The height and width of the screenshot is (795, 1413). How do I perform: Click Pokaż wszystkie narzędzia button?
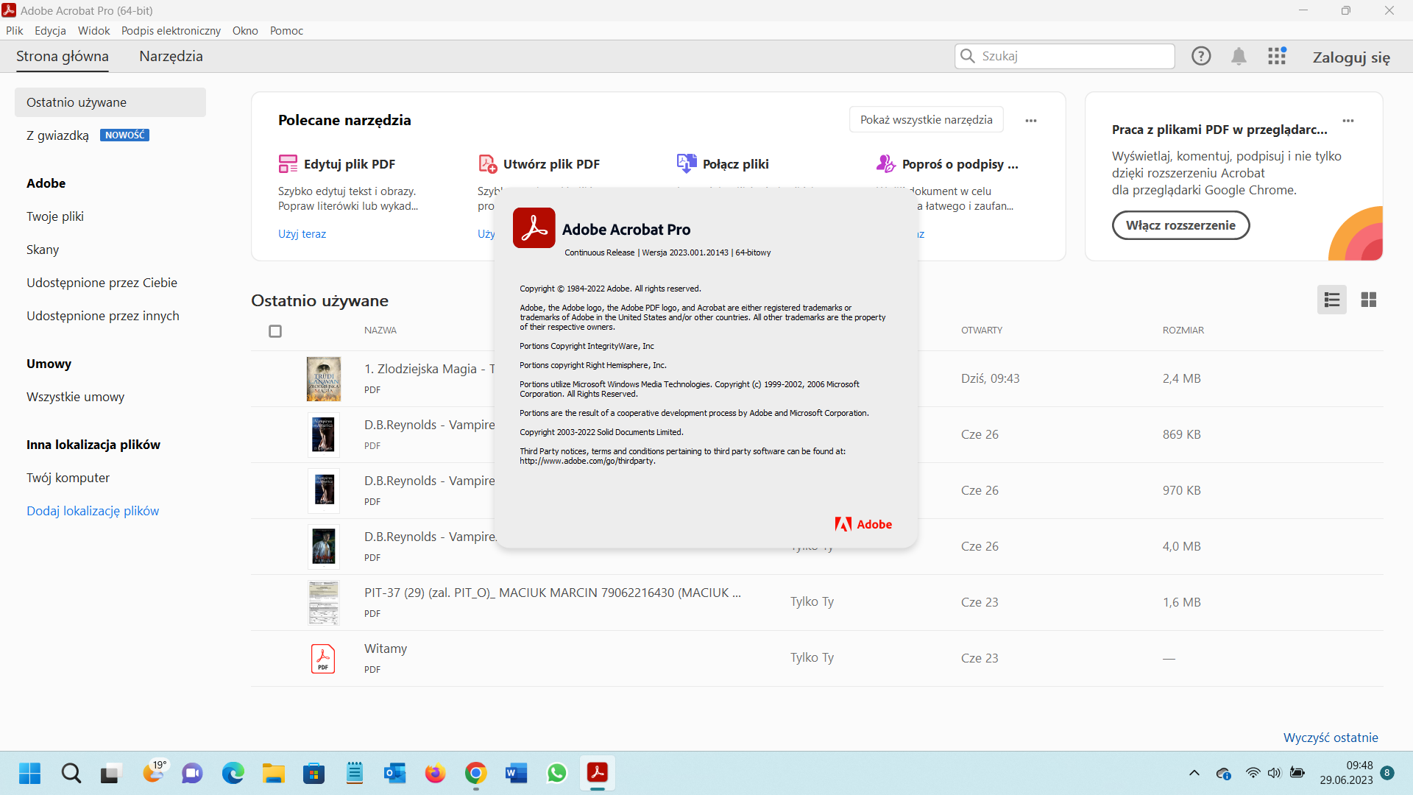(927, 120)
